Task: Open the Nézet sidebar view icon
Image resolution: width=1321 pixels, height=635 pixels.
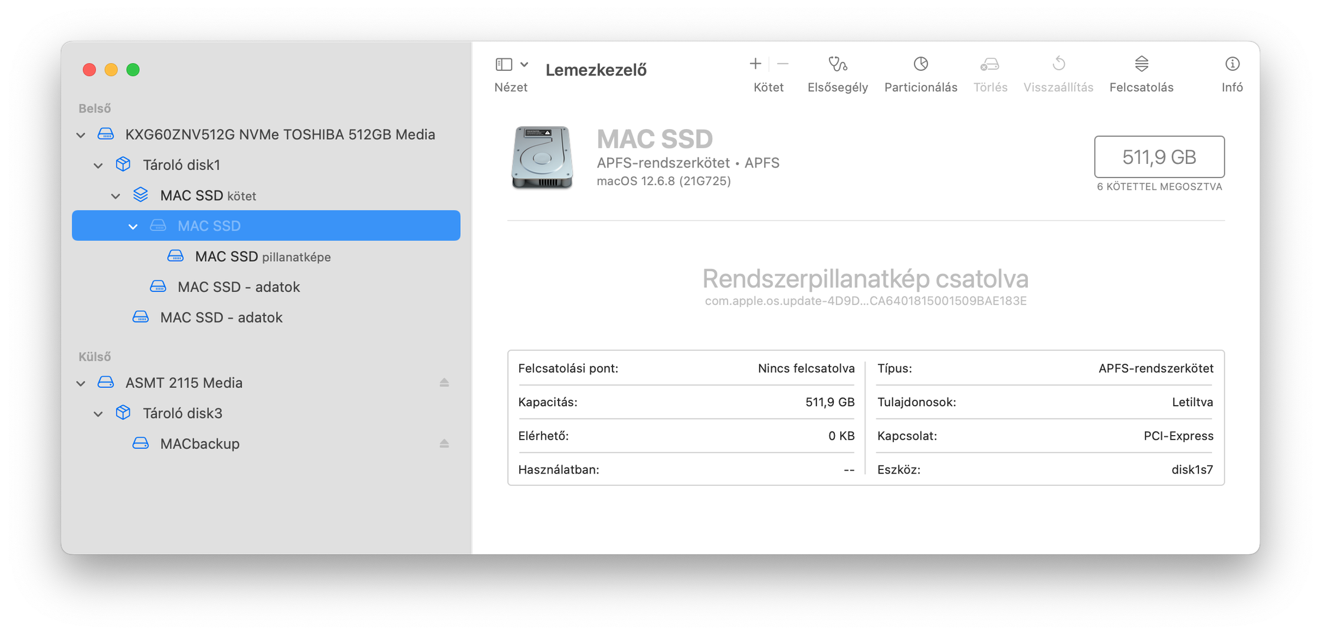Action: point(504,64)
